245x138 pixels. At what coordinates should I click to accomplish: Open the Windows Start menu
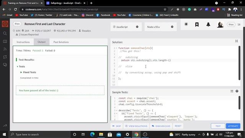4,135
